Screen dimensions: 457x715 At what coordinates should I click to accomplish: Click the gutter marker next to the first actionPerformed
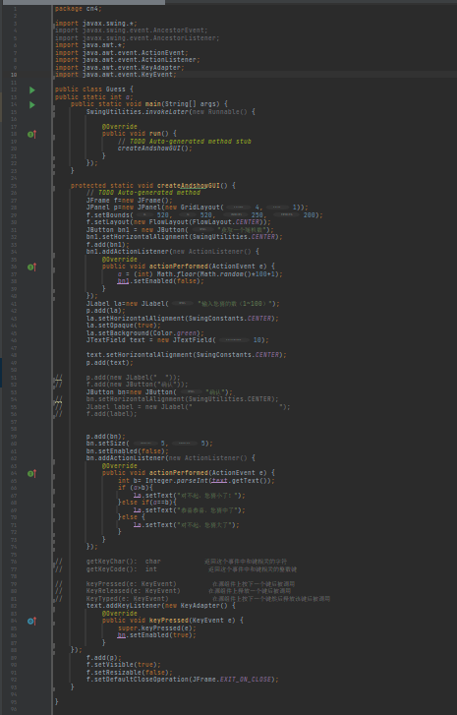[31, 267]
